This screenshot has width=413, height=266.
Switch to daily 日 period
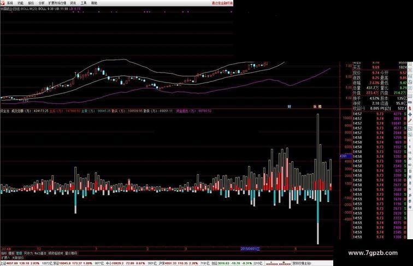coord(410,171)
